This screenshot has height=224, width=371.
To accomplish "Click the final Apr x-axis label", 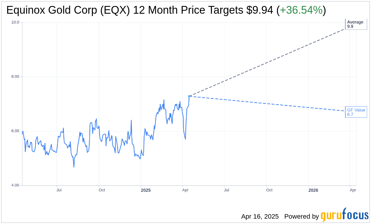I will pos(353,190).
